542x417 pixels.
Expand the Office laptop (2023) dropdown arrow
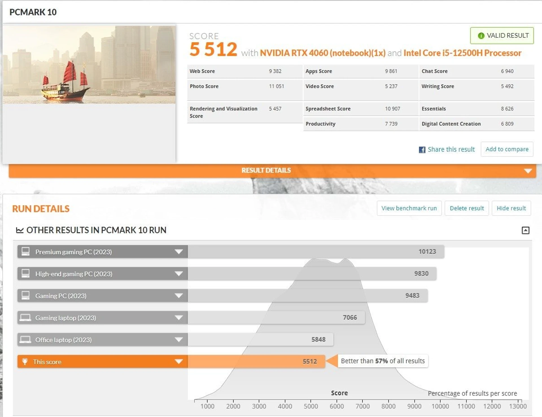(179, 340)
